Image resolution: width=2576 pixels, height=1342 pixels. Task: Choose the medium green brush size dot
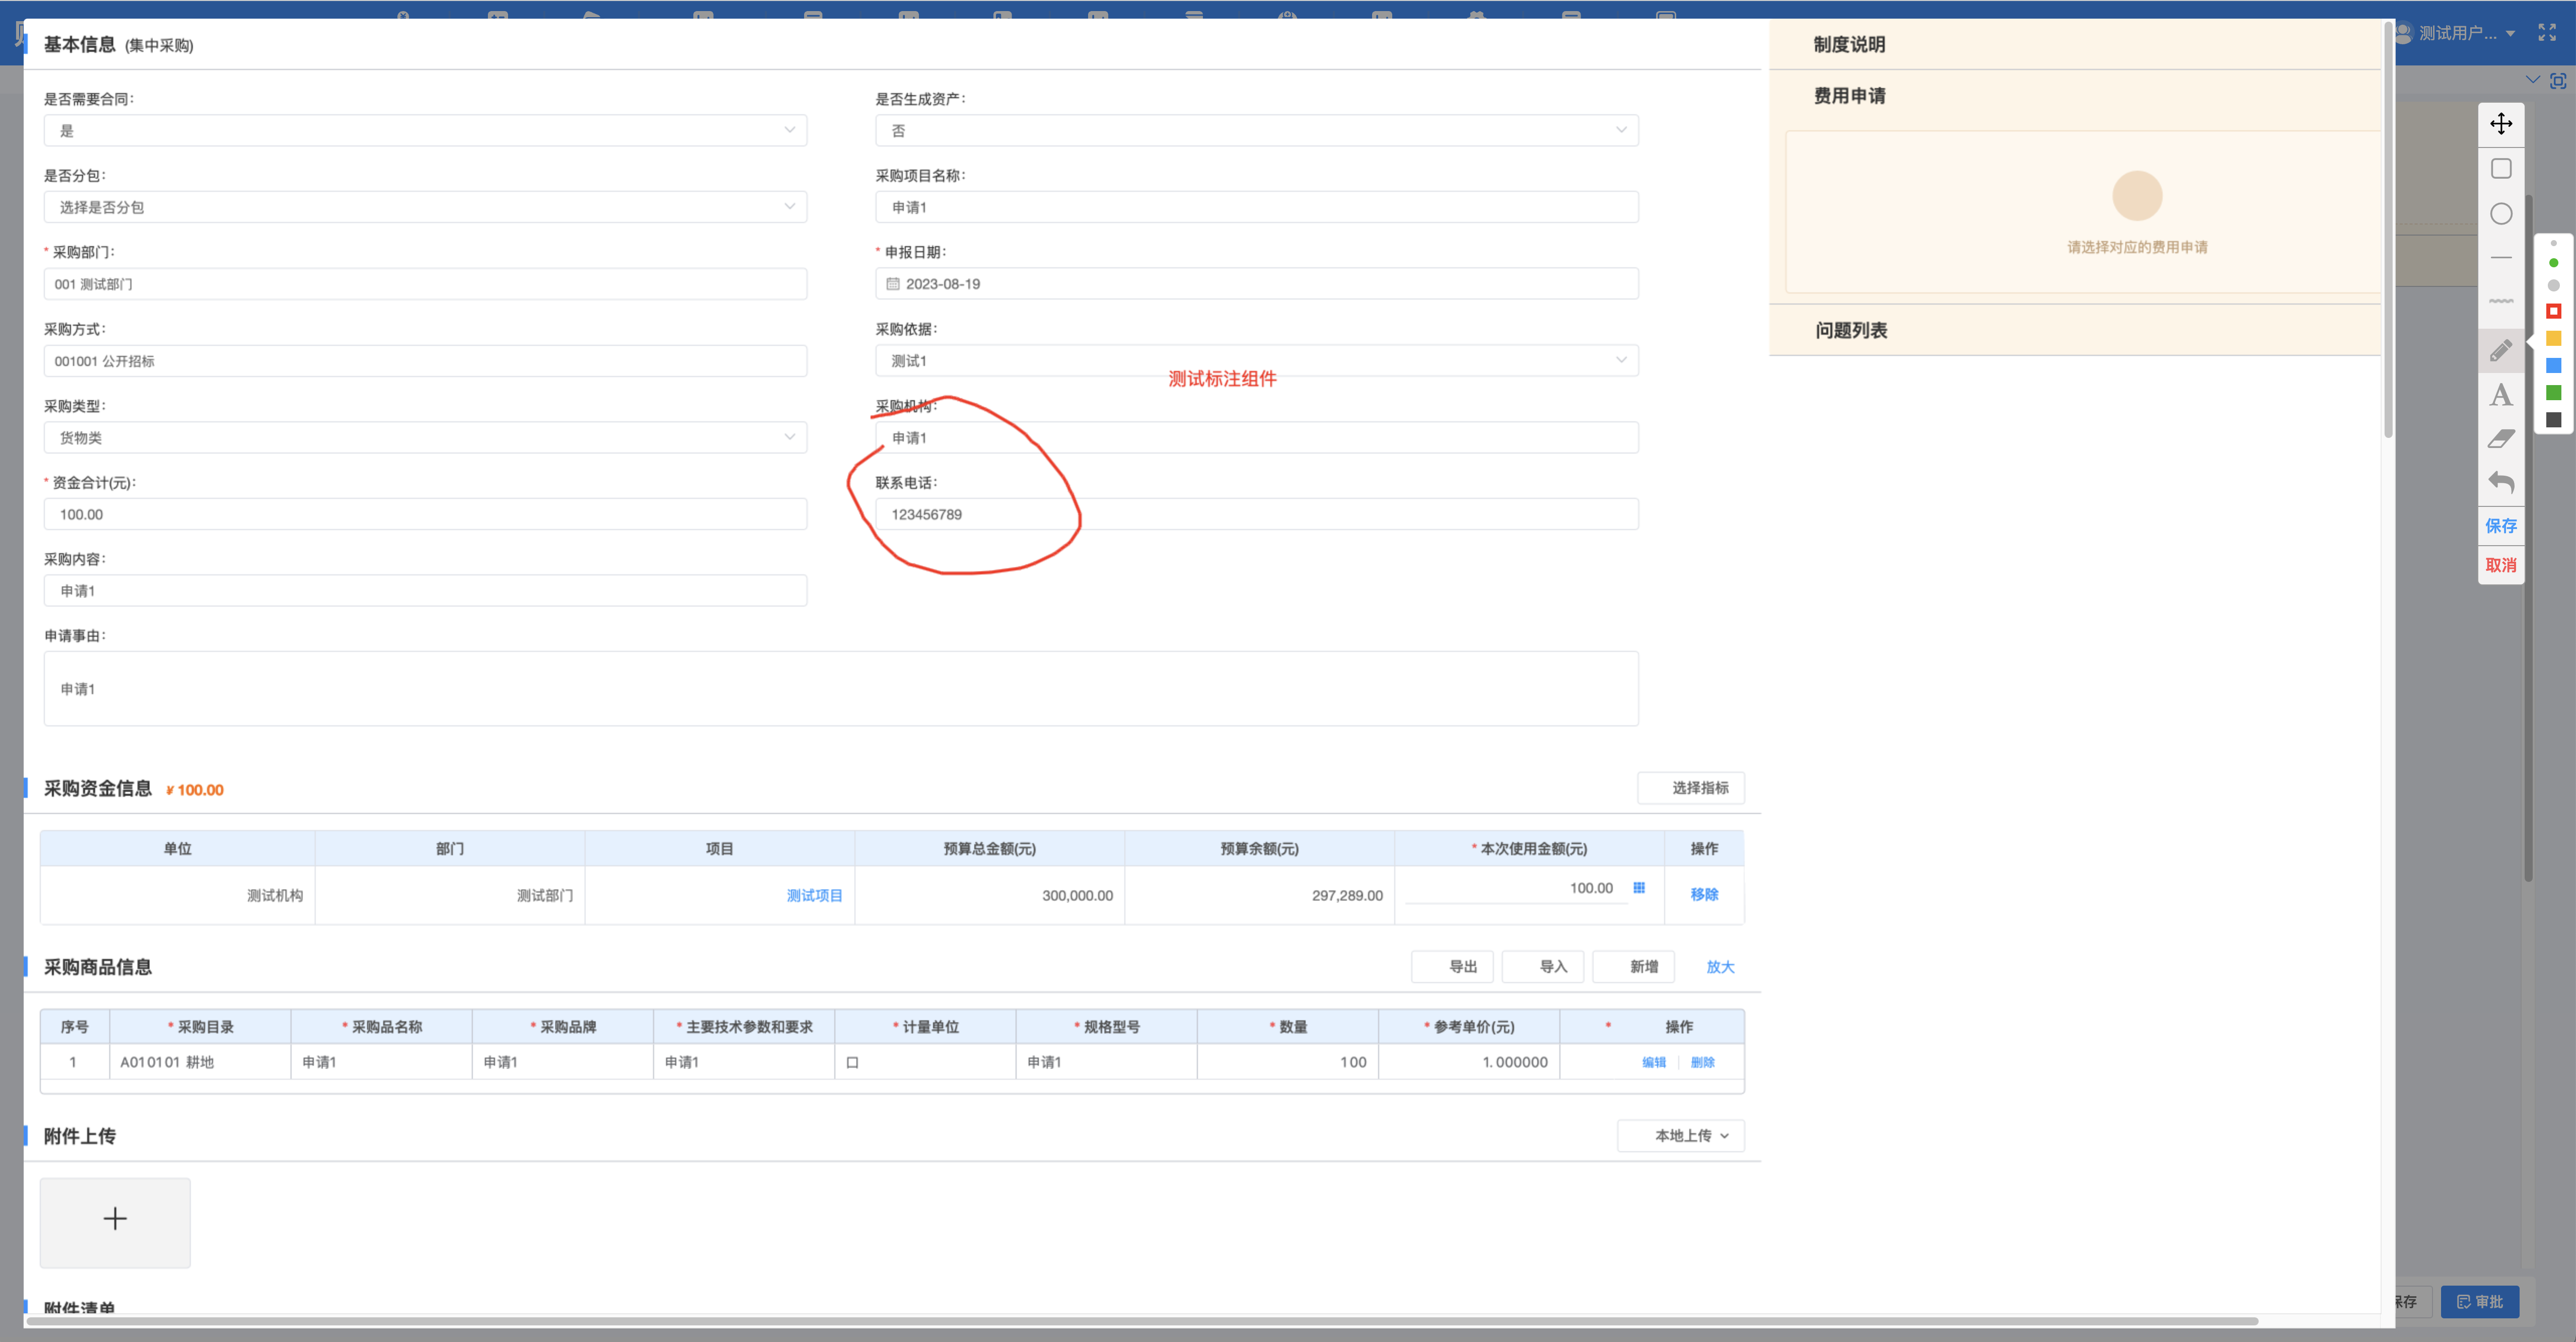2553,263
